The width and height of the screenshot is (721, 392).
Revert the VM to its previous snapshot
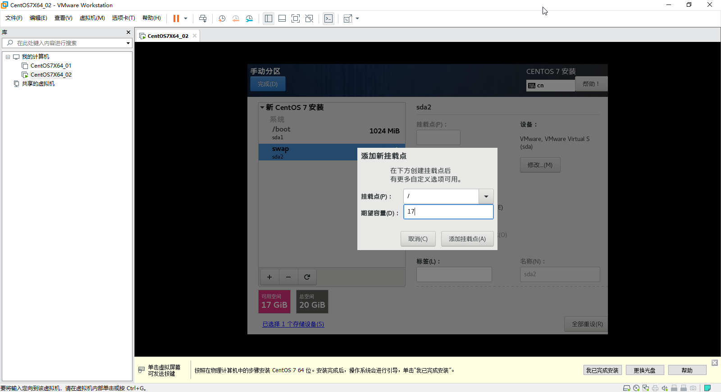236,18
